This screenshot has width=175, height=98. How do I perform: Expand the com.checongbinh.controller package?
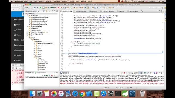tap(30, 17)
